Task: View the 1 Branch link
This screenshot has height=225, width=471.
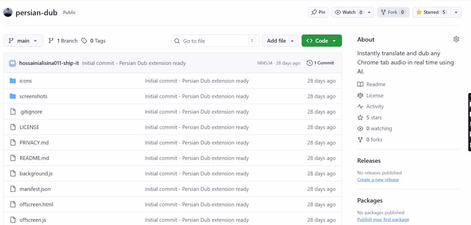Action: (63, 41)
